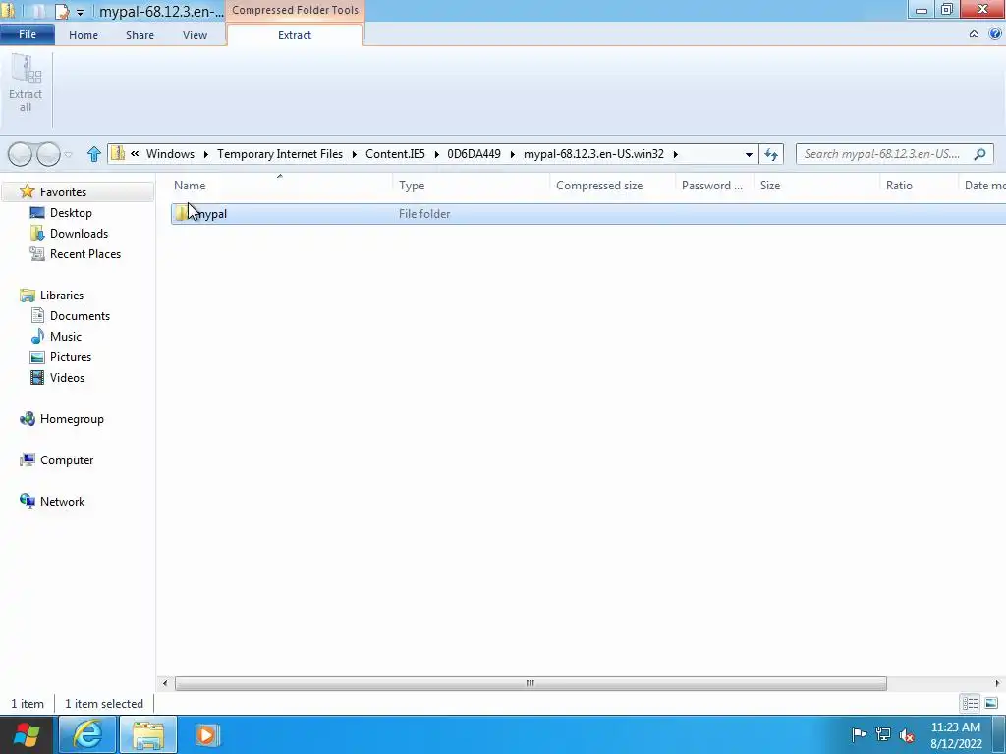The height and width of the screenshot is (754, 1006).
Task: Switch to Large icons view in status bar
Action: 991,703
